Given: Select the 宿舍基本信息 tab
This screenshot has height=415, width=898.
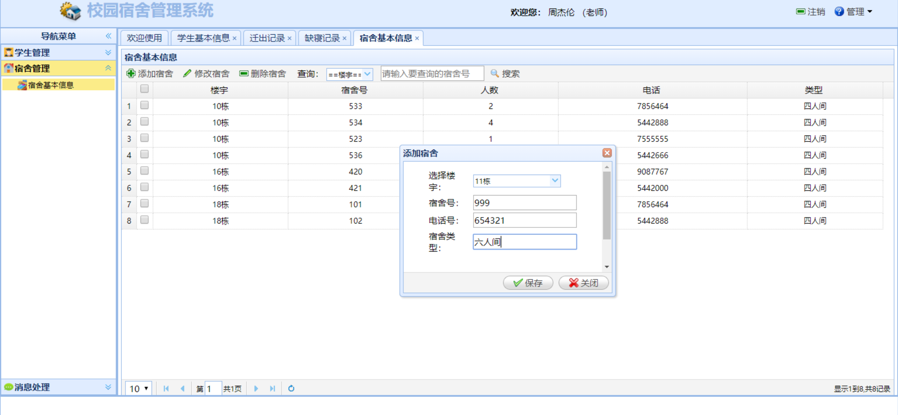Looking at the screenshot, I should 386,38.
